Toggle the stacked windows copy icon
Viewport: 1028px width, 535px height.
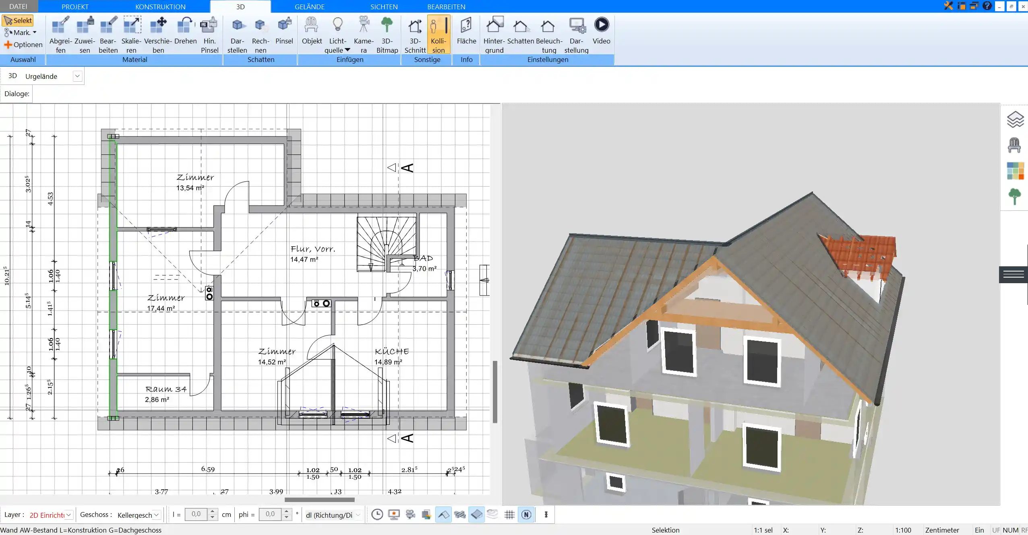tap(973, 6)
